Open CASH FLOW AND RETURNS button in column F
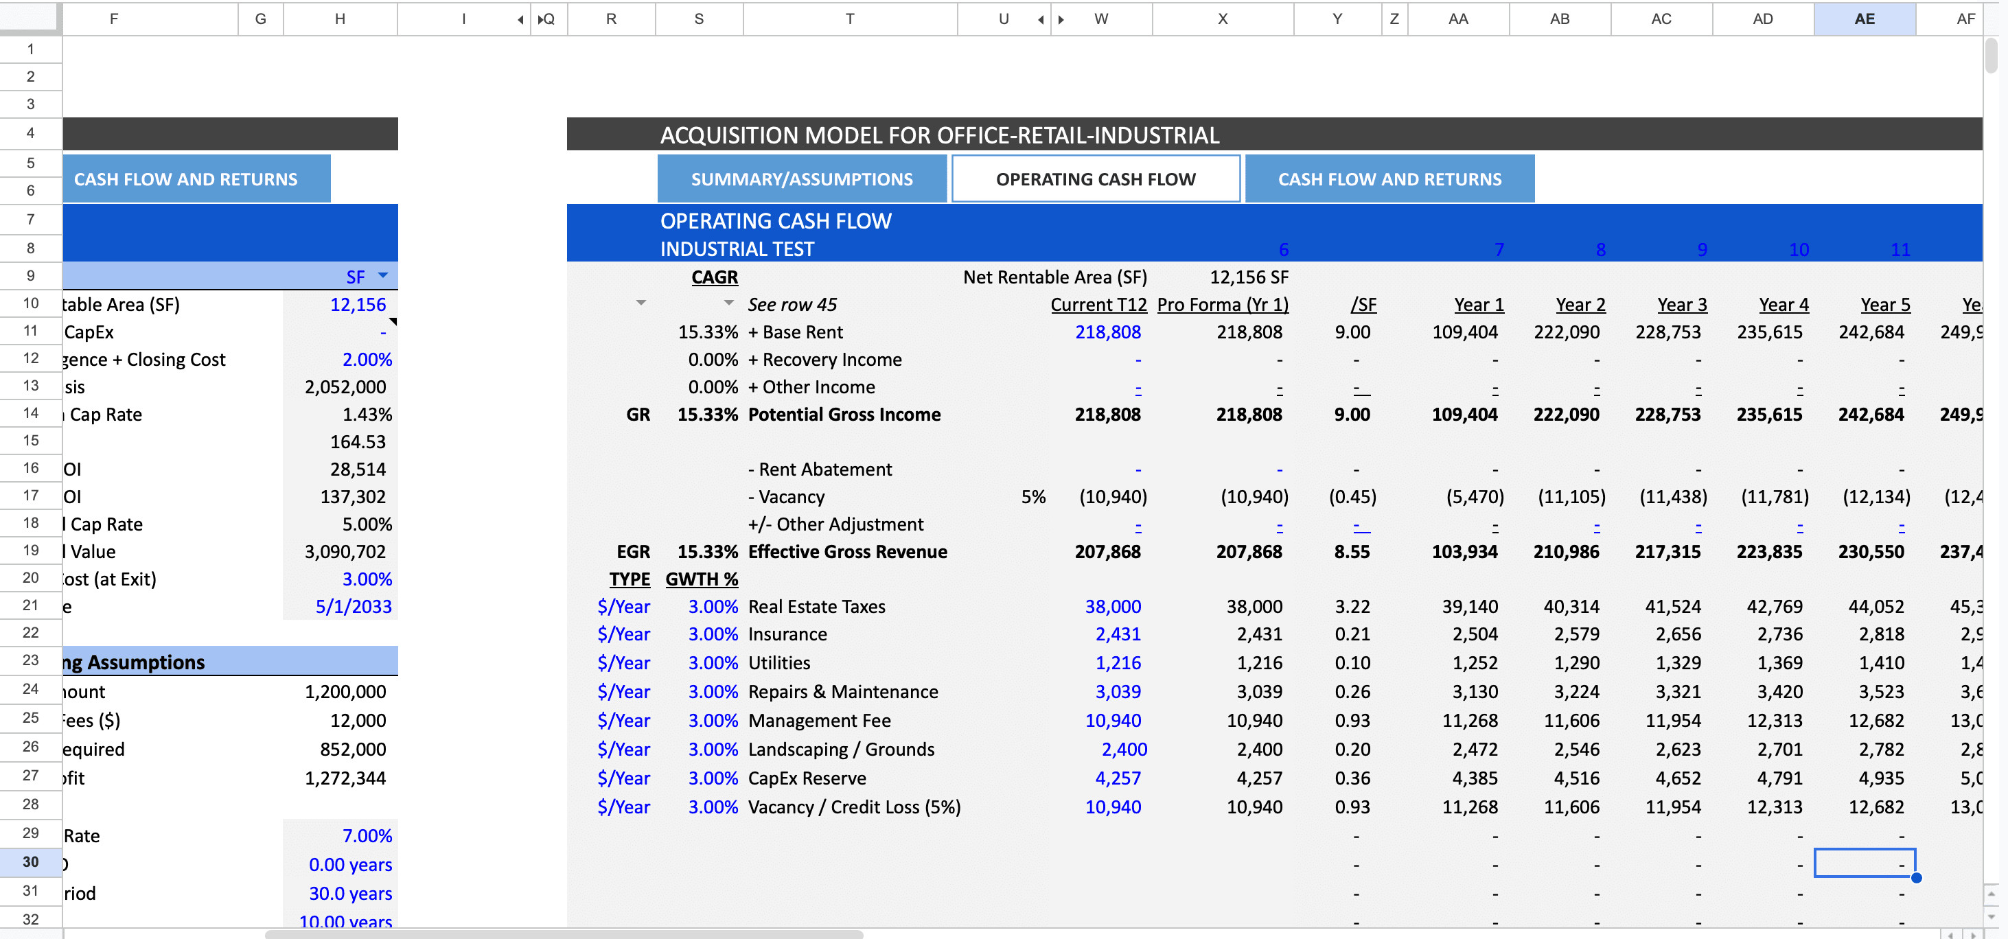 (x=196, y=179)
